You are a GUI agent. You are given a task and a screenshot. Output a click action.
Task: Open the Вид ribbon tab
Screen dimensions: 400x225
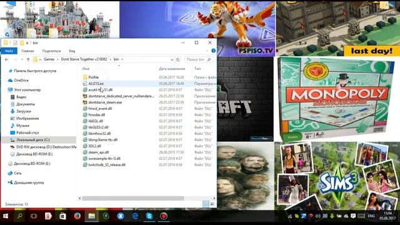point(72,51)
